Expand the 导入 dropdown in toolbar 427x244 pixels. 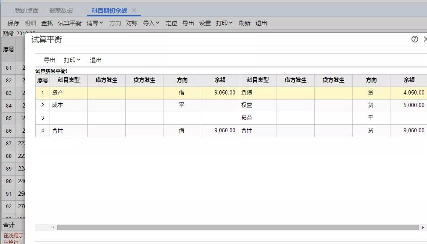[151, 23]
